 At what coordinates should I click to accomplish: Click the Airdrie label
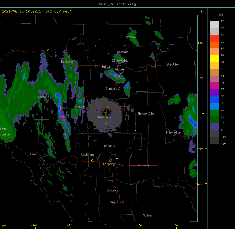(x=110, y=146)
